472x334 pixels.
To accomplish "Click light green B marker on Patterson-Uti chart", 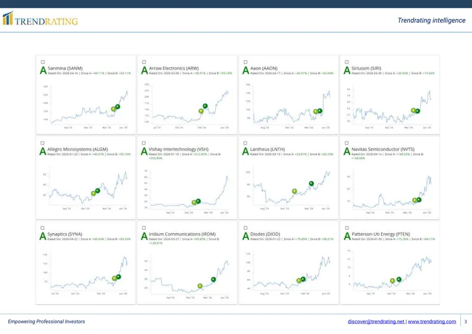I will pyautogui.click(x=392, y=281).
